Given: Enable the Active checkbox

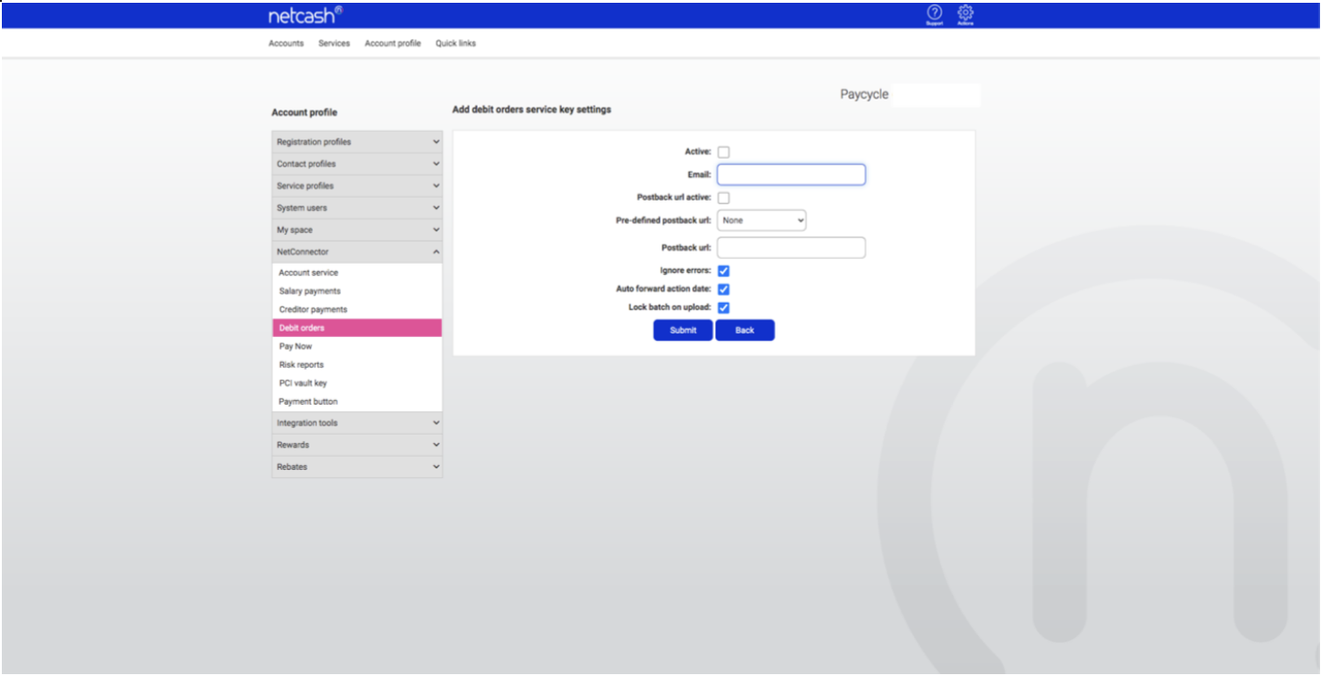Looking at the screenshot, I should (724, 152).
